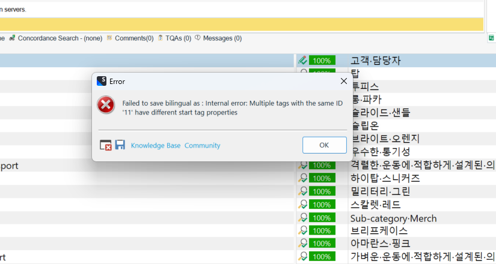Image resolution: width=496 pixels, height=264 pixels.
Task: Select the target segment 고객 담당자
Action: click(376, 61)
